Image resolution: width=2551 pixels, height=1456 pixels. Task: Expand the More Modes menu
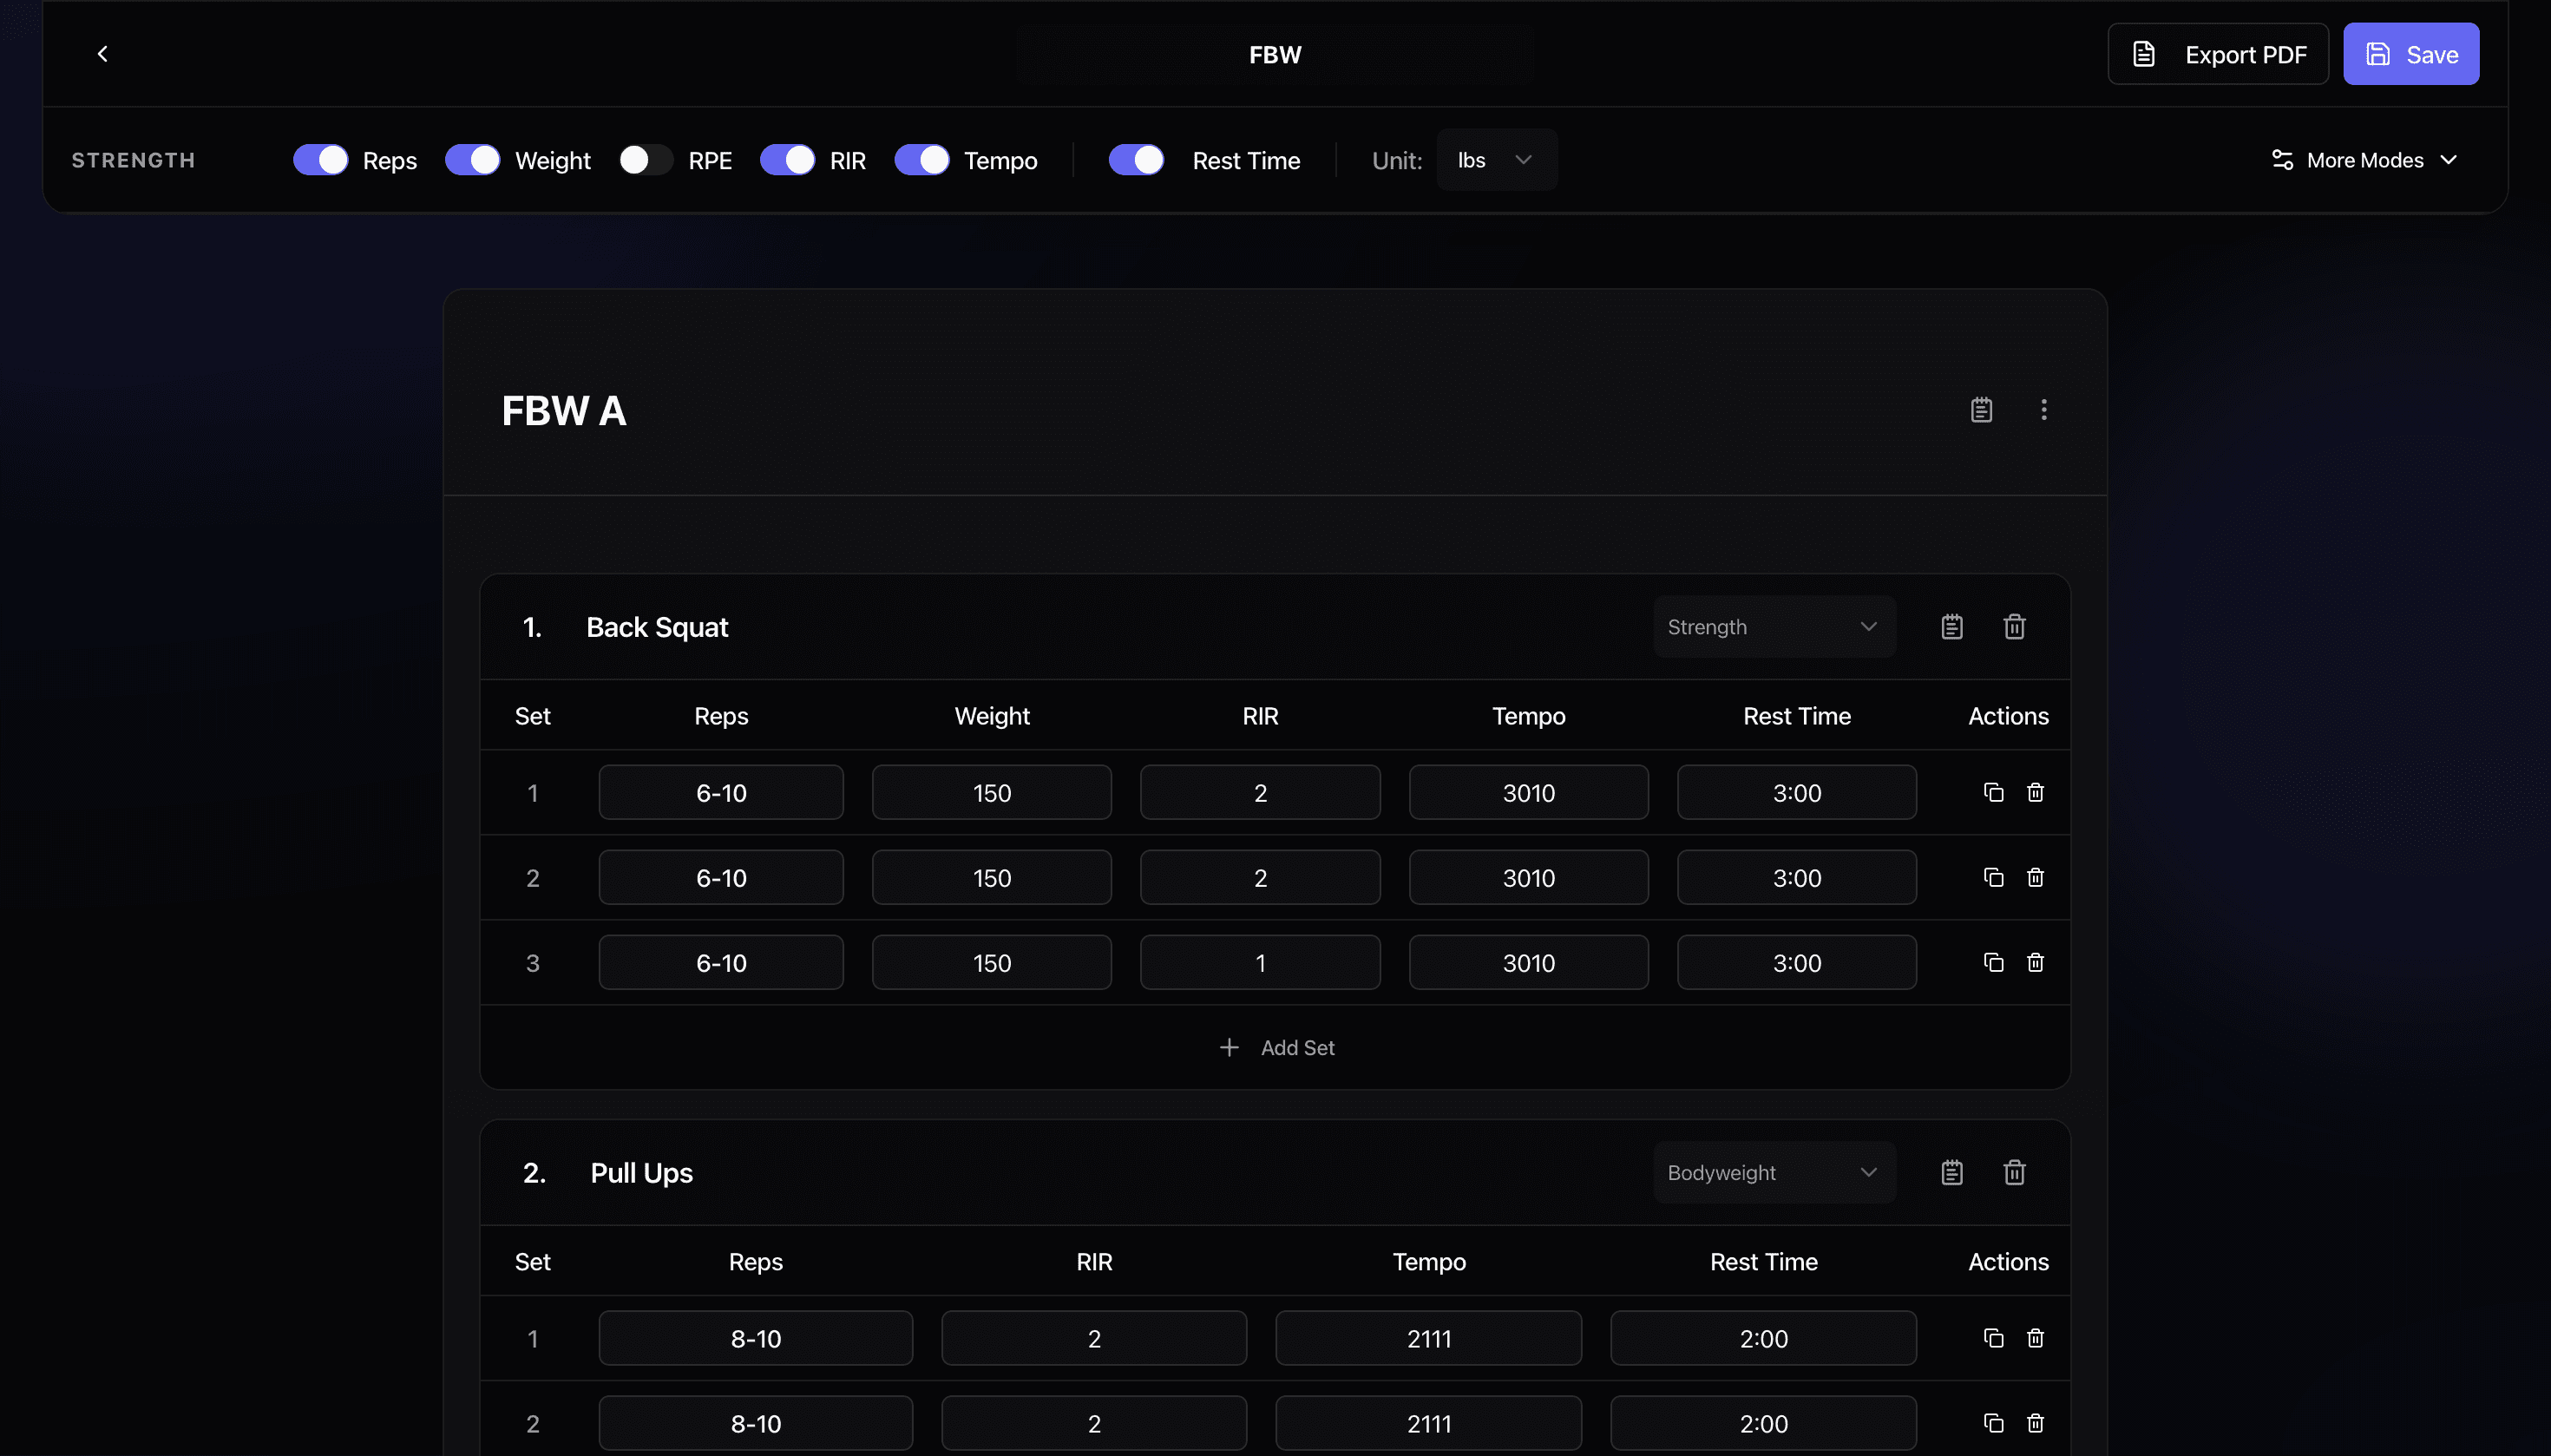[2364, 160]
